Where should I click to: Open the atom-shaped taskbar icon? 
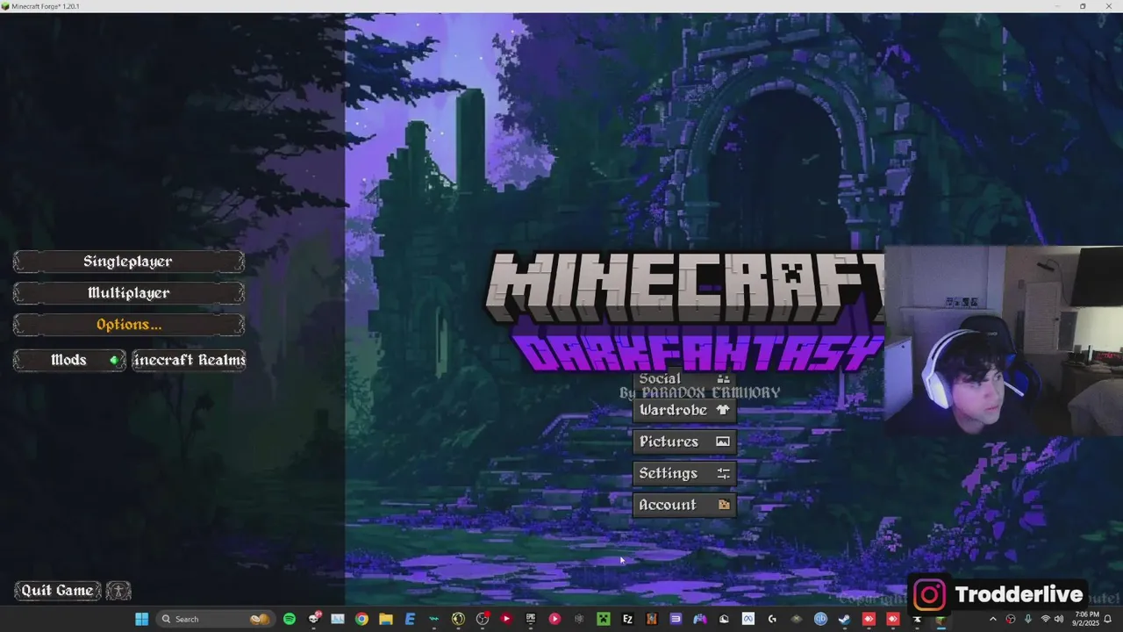tap(579, 619)
